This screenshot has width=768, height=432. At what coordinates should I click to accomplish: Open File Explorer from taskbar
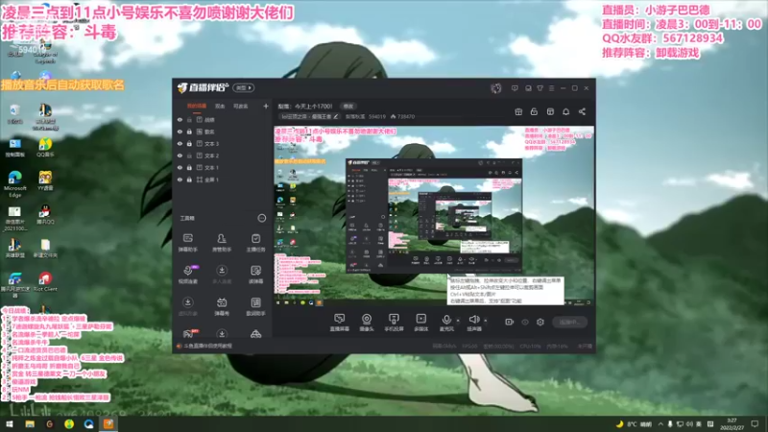(30, 423)
